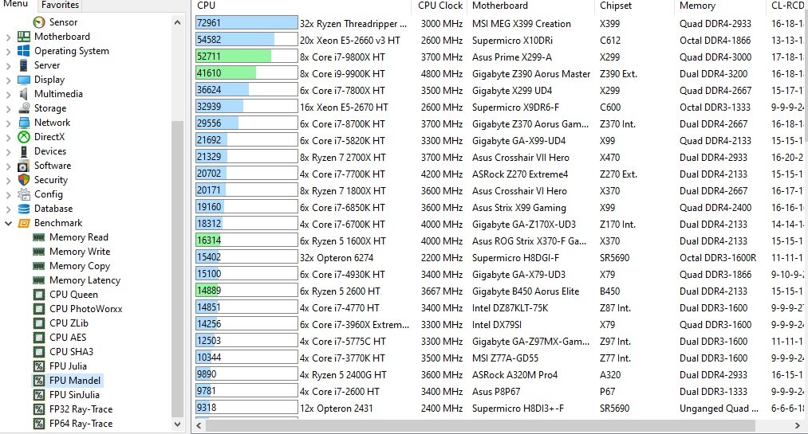Screen dimensions: 808x434
Task: Click the Memory Read RAM icon
Action: (38, 237)
